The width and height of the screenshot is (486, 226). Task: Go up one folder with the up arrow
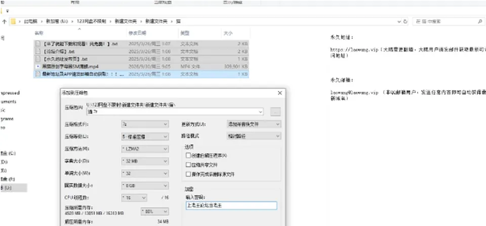tap(5, 21)
